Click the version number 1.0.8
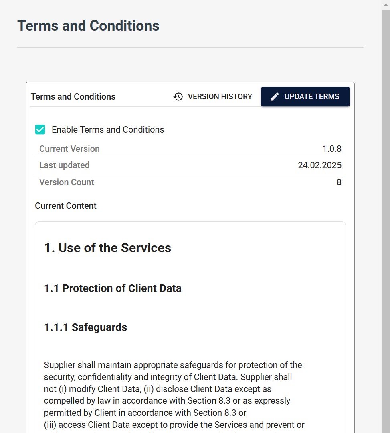Image resolution: width=390 pixels, height=433 pixels. (x=332, y=149)
